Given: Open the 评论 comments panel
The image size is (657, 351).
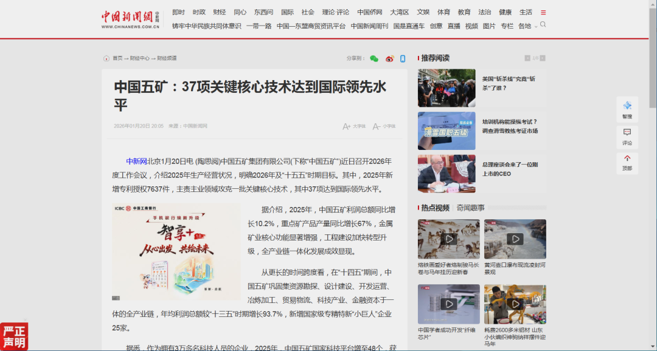Looking at the screenshot, I should point(627,135).
